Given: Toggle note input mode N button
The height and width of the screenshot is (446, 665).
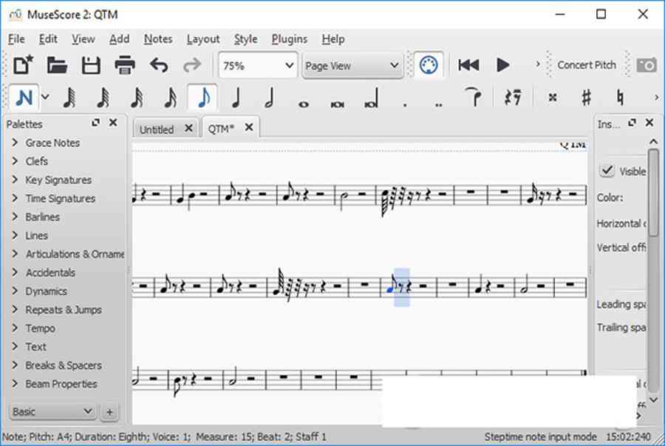Looking at the screenshot, I should pos(24,98).
